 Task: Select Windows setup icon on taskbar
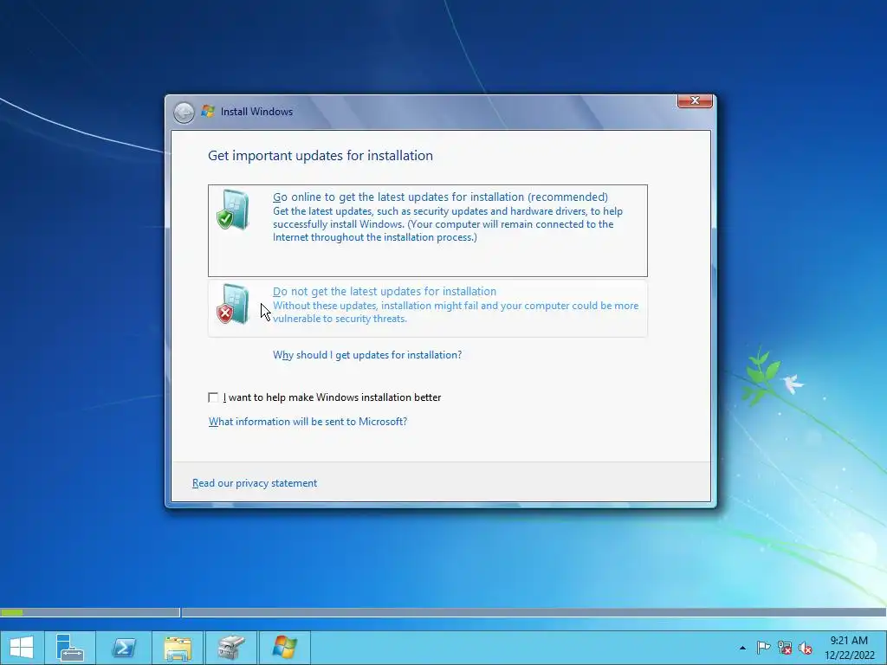(x=284, y=648)
